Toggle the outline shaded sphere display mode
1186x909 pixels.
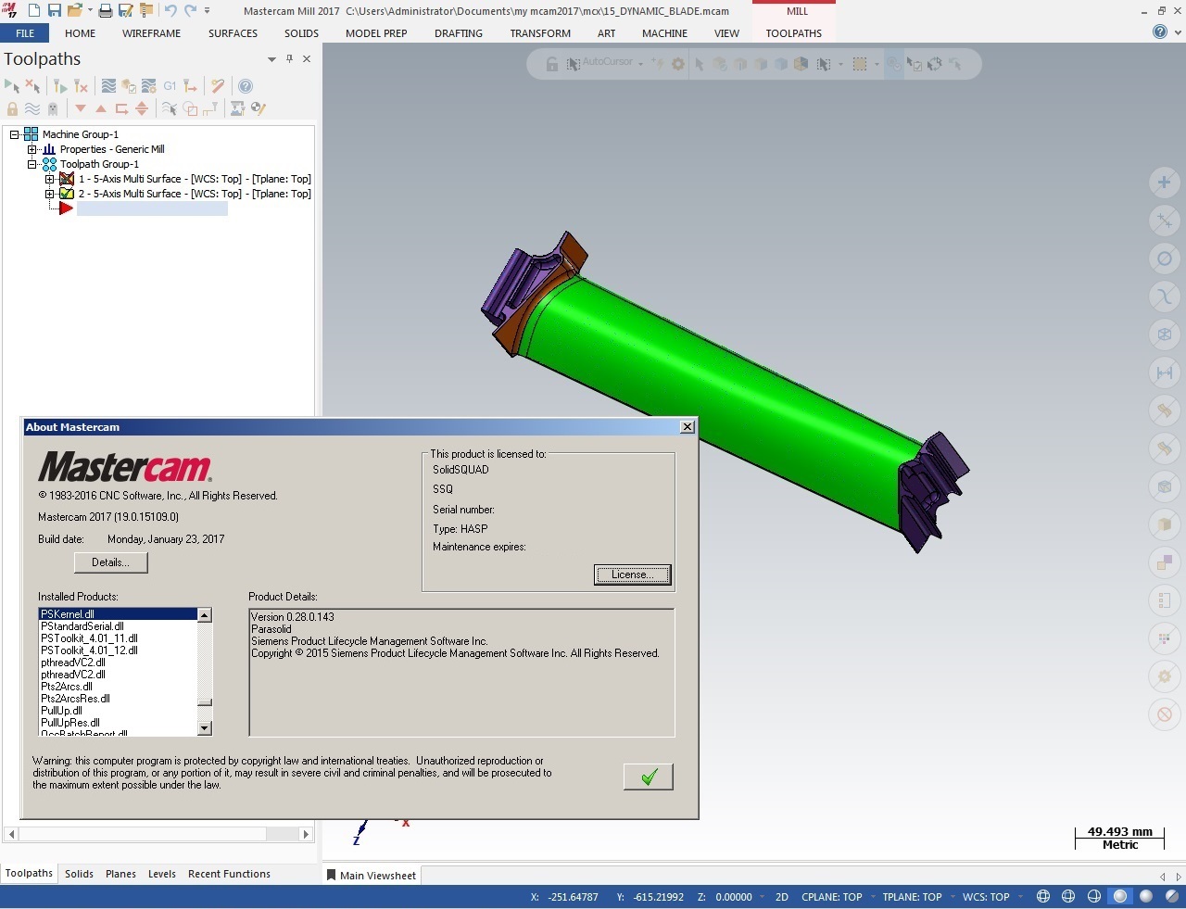1120,897
